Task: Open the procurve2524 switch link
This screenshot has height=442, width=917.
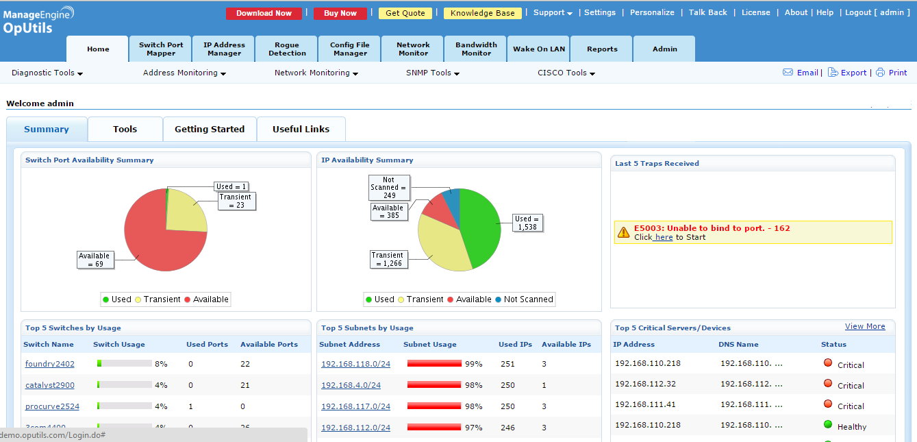Action: point(52,406)
